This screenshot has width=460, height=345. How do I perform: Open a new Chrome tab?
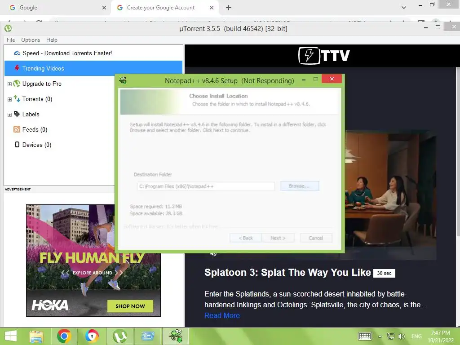tap(229, 8)
